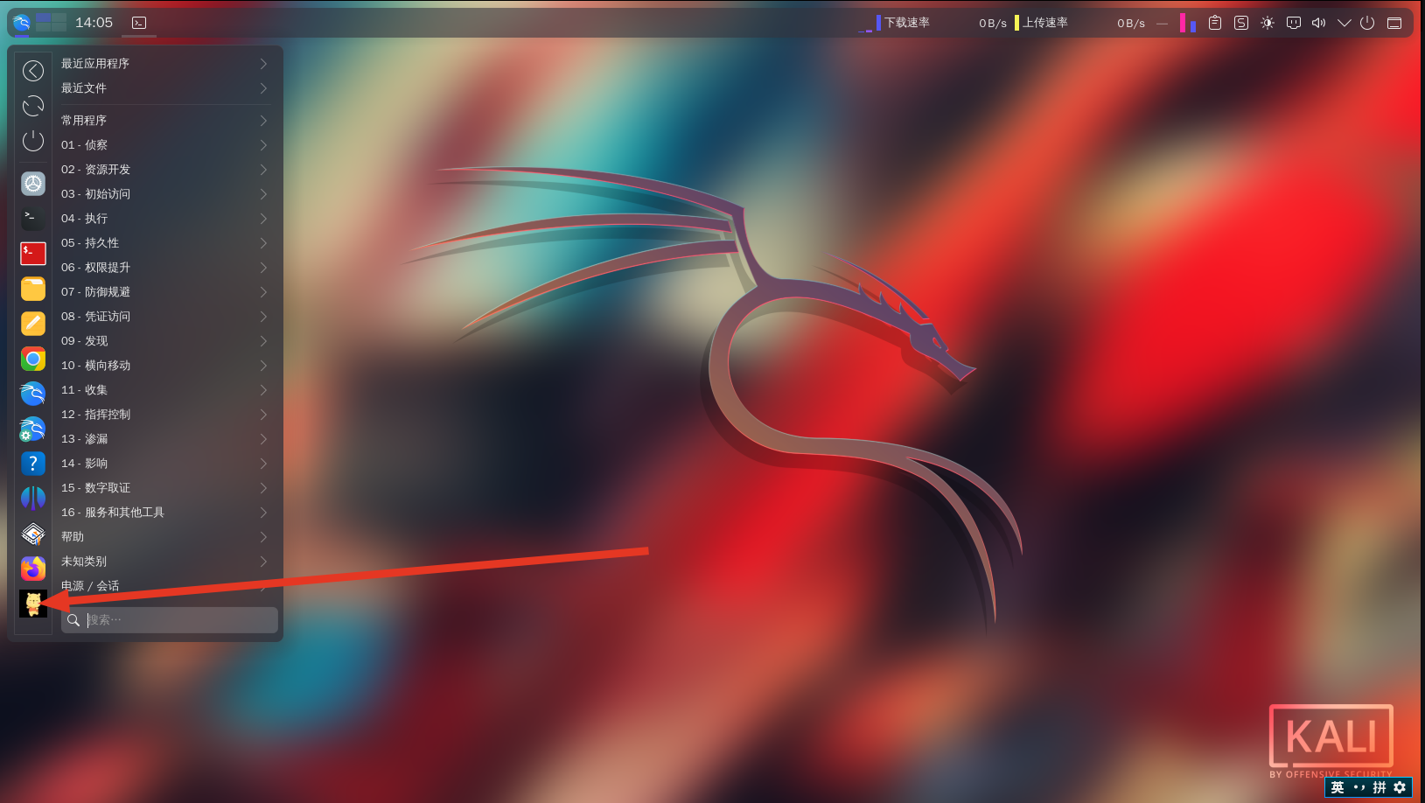Viewport: 1425px width, 803px height.
Task: Open the text editor (yellow pencil icon)
Action: pos(33,324)
